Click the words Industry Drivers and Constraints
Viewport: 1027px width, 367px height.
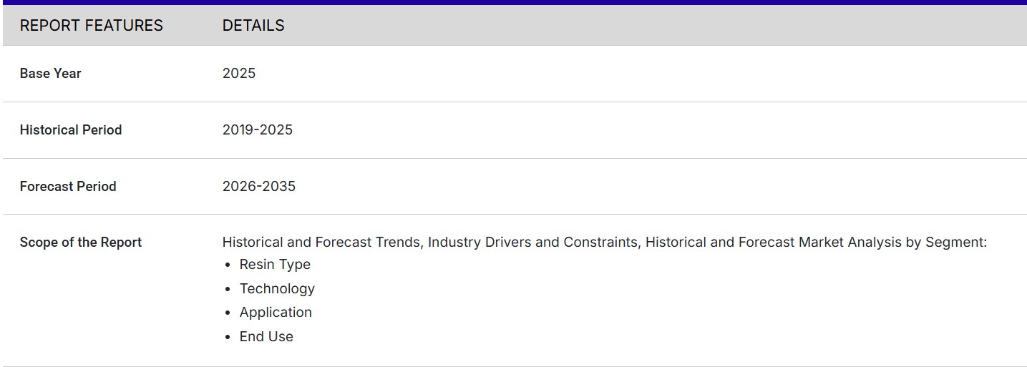pyautogui.click(x=532, y=243)
